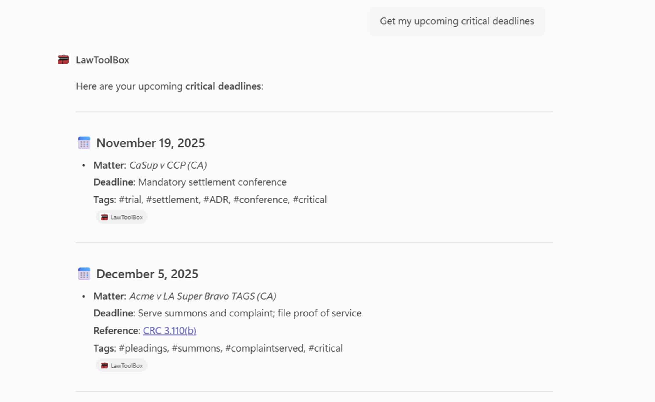
Task: Open LawToolBox source chip label below CaSup matter
Action: point(126,217)
